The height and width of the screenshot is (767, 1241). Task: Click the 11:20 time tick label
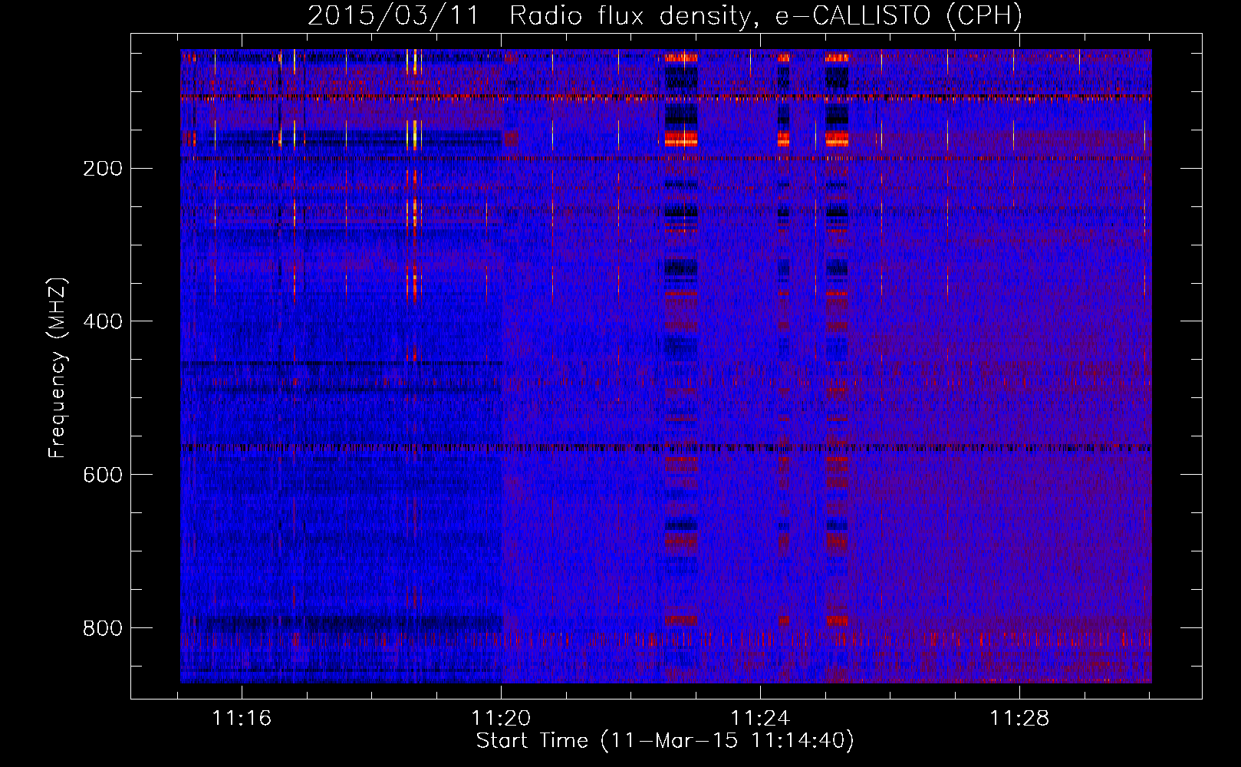tap(501, 719)
